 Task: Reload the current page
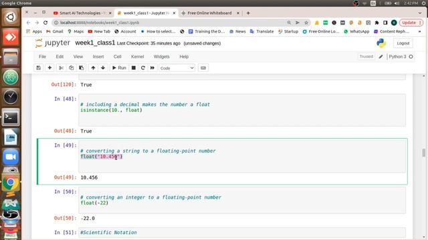(x=45, y=23)
